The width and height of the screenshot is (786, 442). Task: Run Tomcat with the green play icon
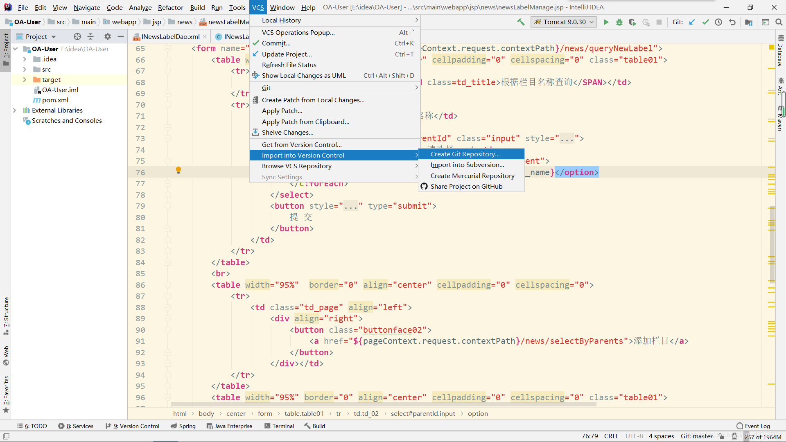606,22
